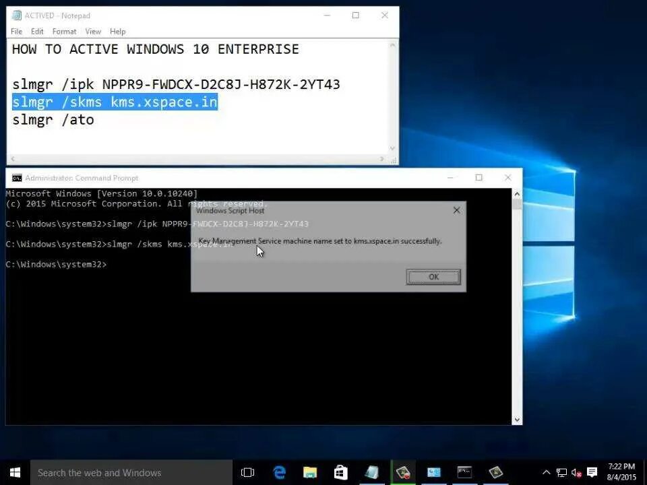The image size is (647, 485).
Task: Open the Help menu in Notepad
Action: (x=117, y=32)
